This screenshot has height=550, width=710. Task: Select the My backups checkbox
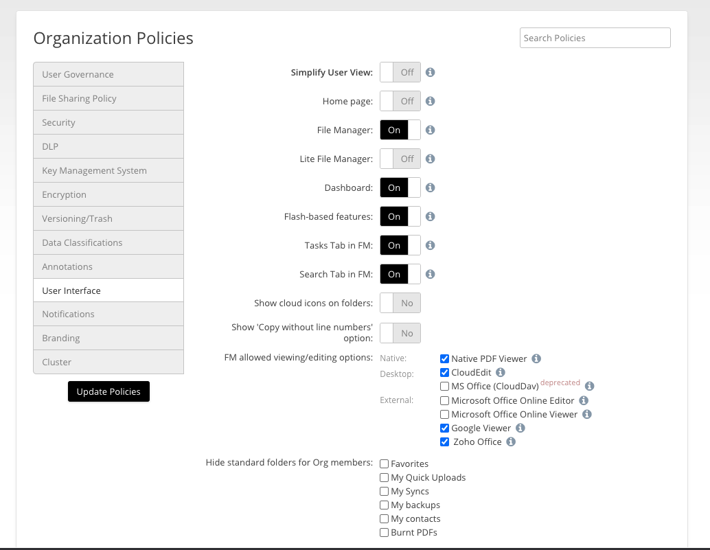(384, 505)
